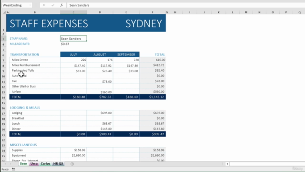Open the Name Box dropdown arrow
The width and height of the screenshot is (305, 172).
tap(30, 5)
